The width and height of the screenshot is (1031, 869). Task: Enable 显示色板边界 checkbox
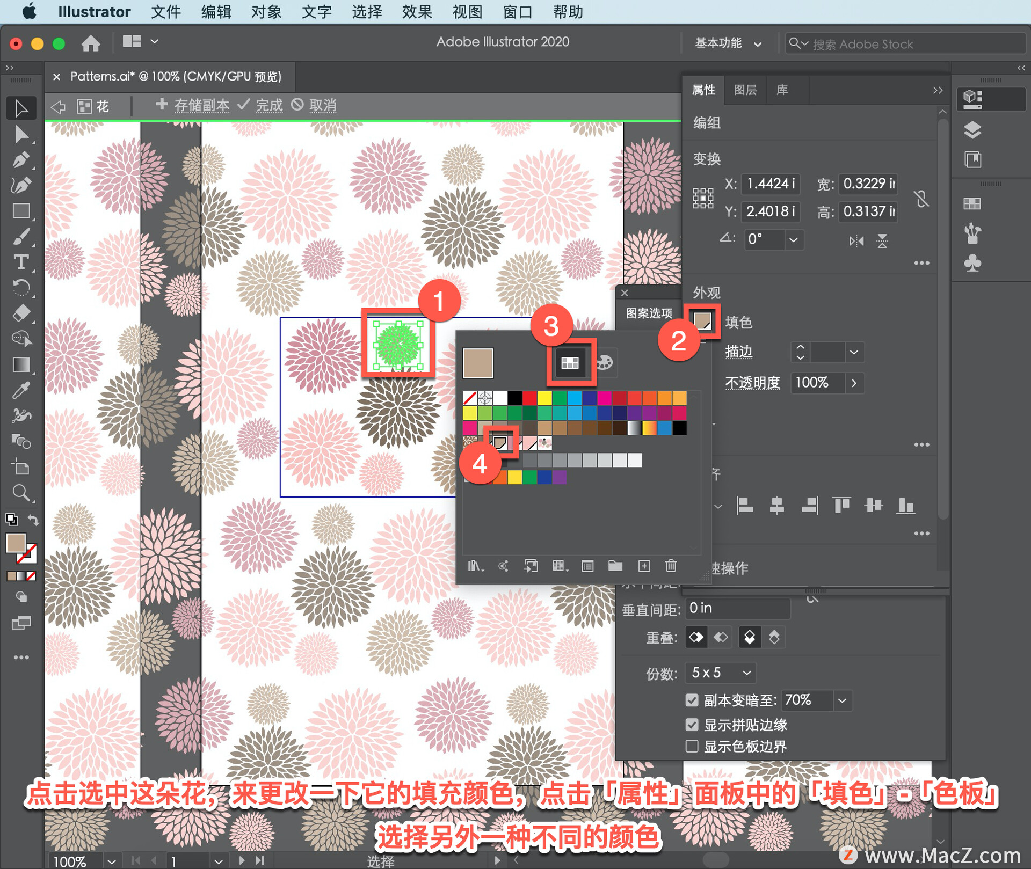pos(692,747)
